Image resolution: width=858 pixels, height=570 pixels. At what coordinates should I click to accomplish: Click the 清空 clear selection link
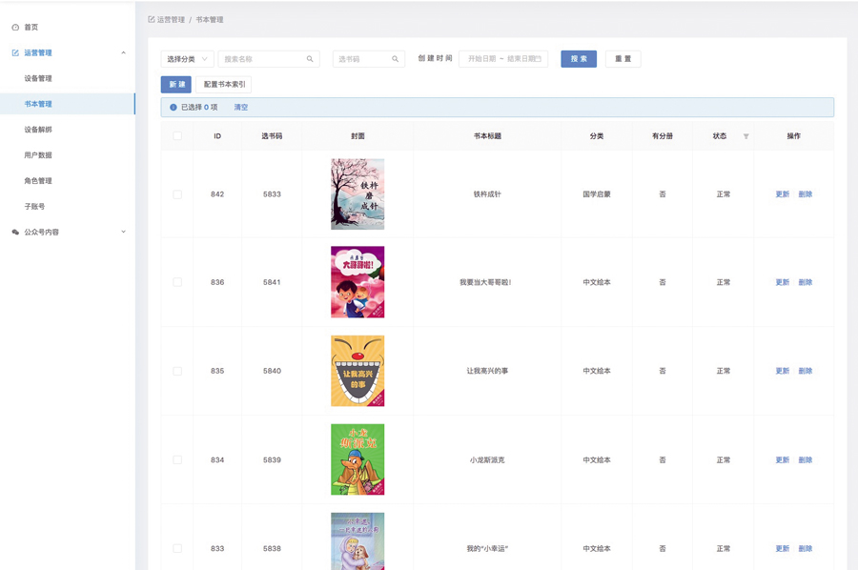[241, 107]
